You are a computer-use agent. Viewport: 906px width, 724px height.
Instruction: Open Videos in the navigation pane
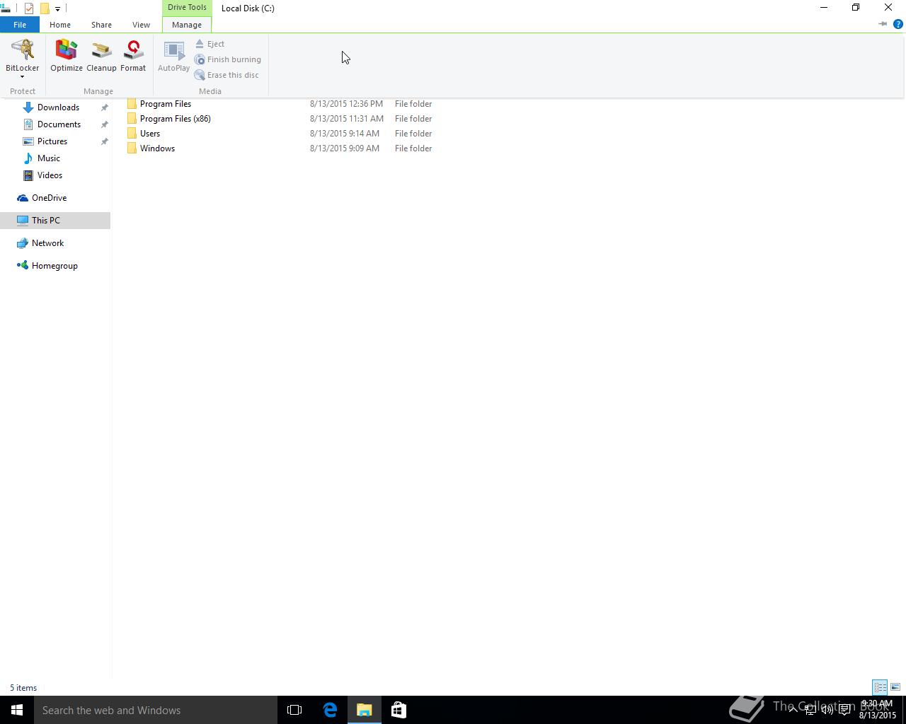50,175
